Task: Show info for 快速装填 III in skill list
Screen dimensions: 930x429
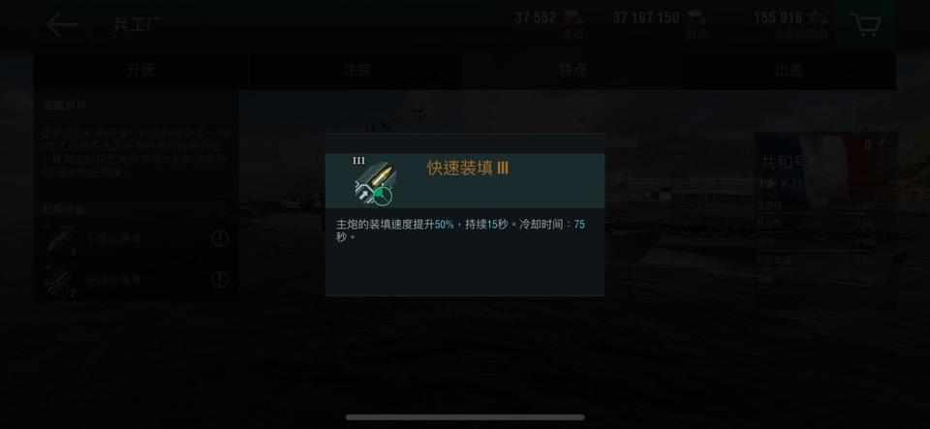Action: tap(220, 280)
